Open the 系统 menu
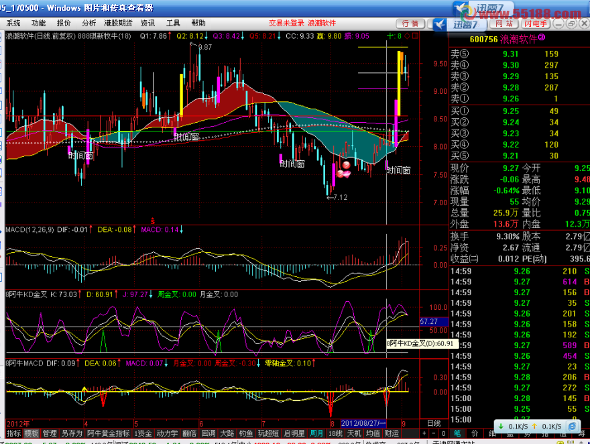 (x=13, y=23)
